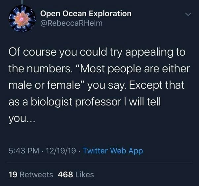Click the word Retweets in stats row
The image size is (199, 186).
[36, 174]
